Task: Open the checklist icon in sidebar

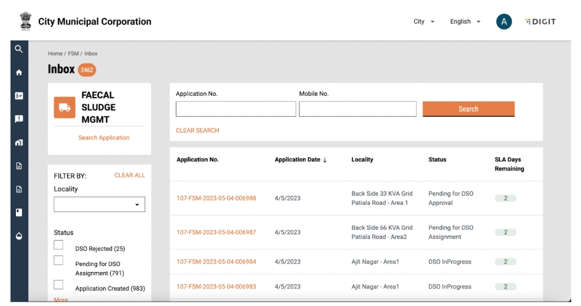Action: pos(19,96)
